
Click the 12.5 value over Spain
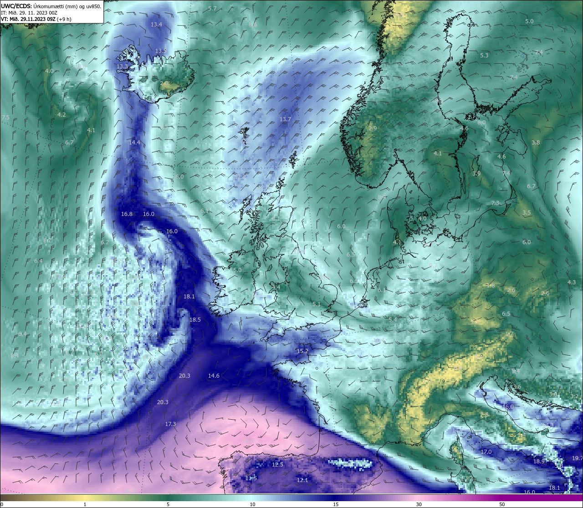(x=277, y=464)
